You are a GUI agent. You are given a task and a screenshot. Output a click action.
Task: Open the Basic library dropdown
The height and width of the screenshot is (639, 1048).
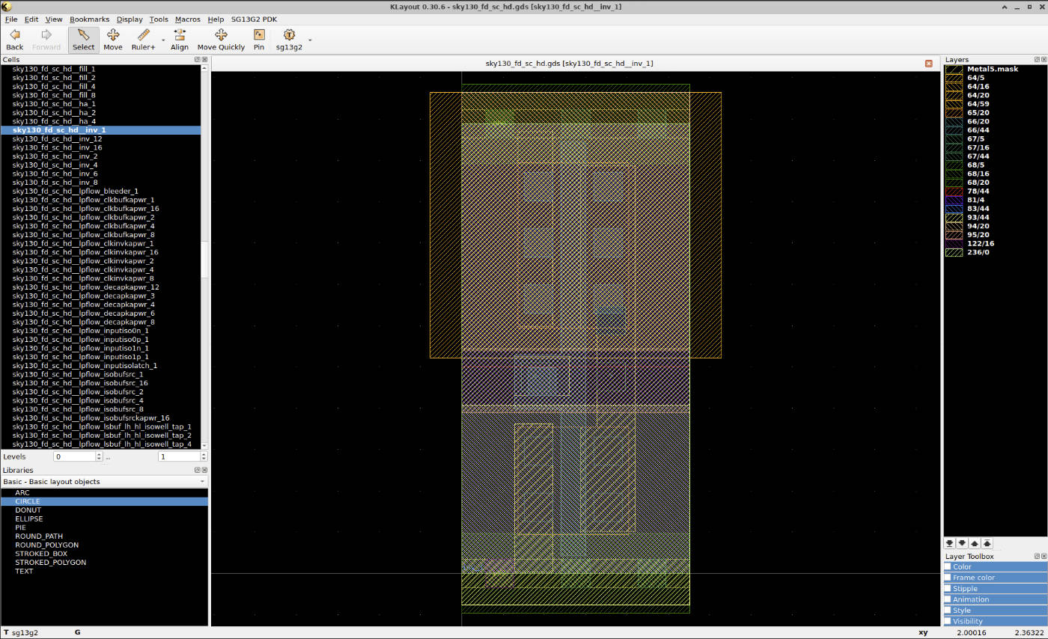104,482
